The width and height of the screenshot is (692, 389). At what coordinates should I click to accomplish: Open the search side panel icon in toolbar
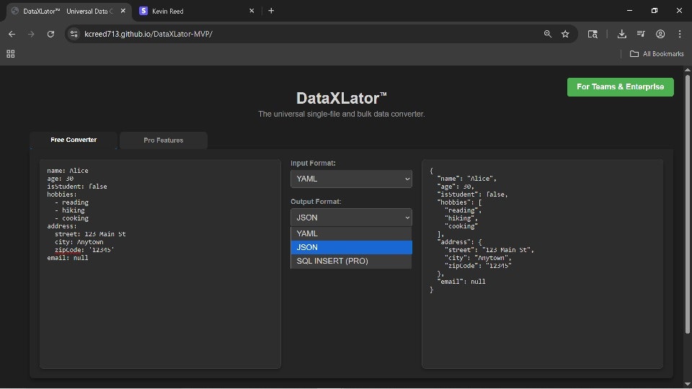click(593, 34)
